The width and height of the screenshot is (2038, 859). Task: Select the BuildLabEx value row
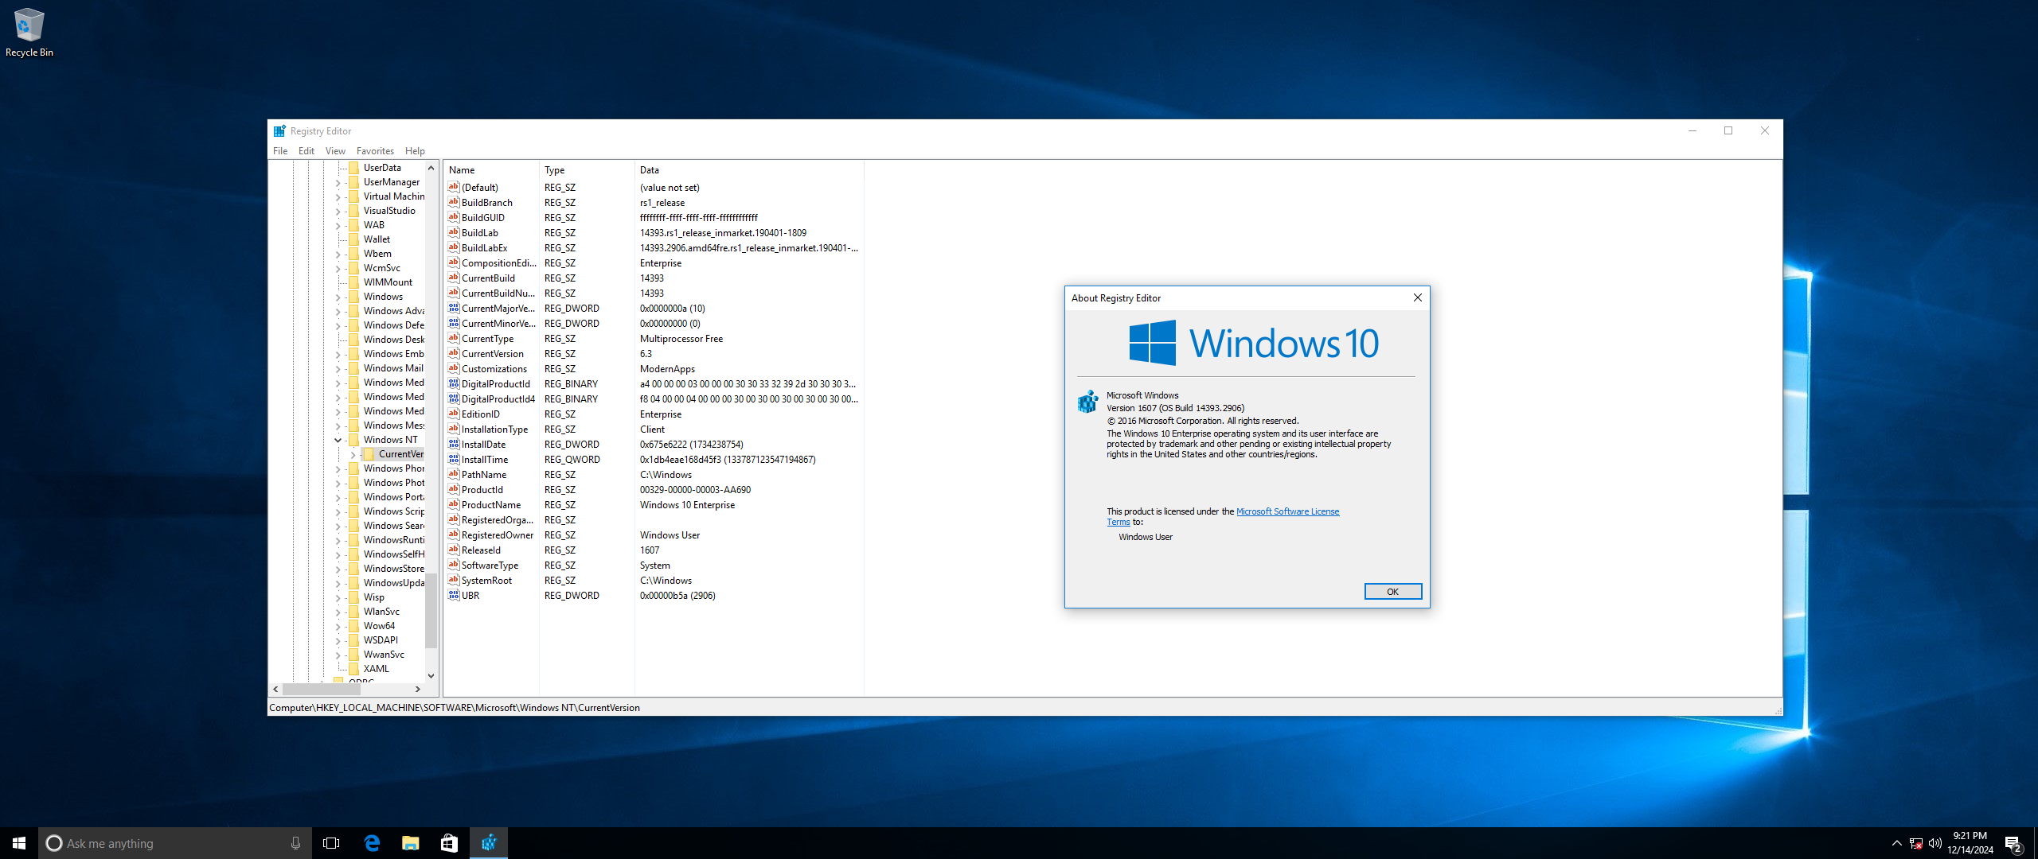[653, 247]
